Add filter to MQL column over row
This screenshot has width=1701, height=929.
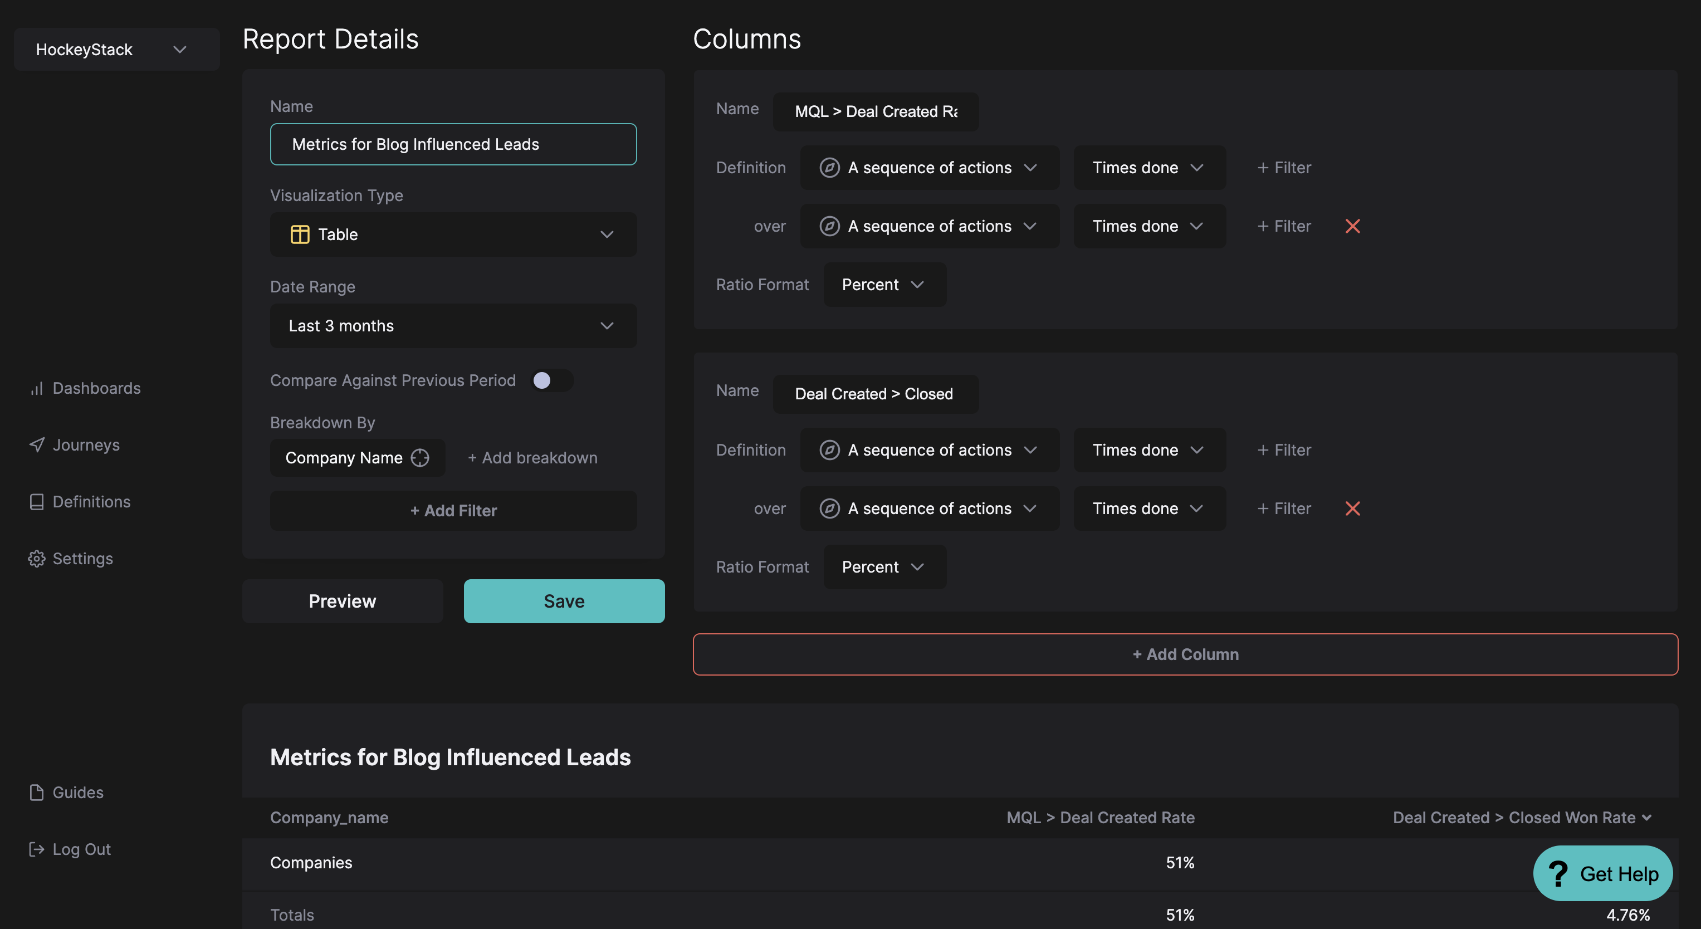click(1284, 226)
